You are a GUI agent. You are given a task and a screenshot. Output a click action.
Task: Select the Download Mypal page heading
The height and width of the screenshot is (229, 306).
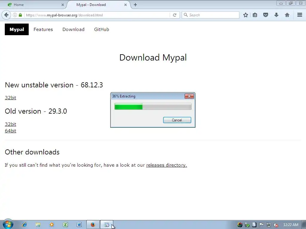[153, 58]
